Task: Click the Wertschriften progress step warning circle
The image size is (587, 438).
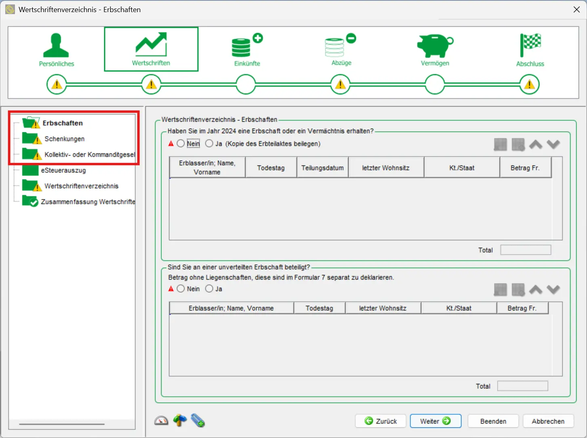Action: pos(151,85)
